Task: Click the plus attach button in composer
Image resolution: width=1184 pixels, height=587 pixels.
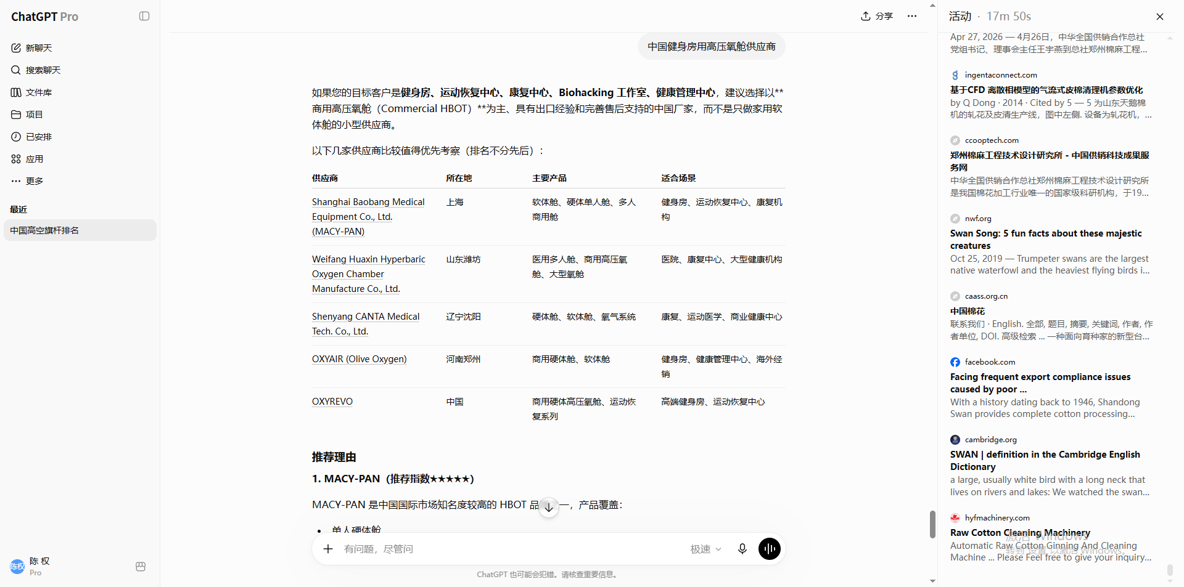Action: coord(328,549)
